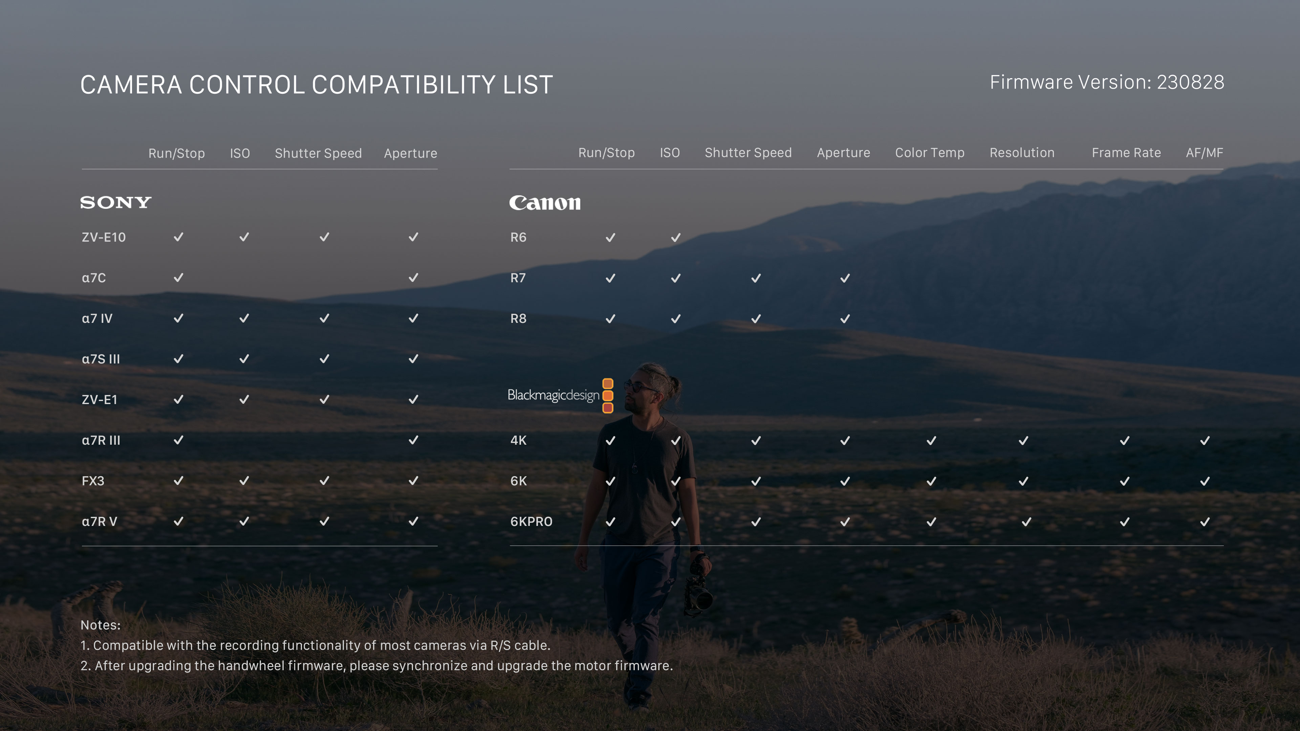The height and width of the screenshot is (731, 1300).
Task: Click the Blackmagicdesign logo
Action: [x=560, y=396]
